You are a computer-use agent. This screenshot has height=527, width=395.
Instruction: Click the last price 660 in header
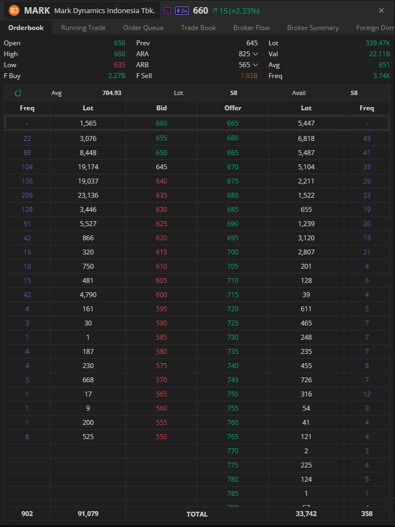(x=201, y=11)
